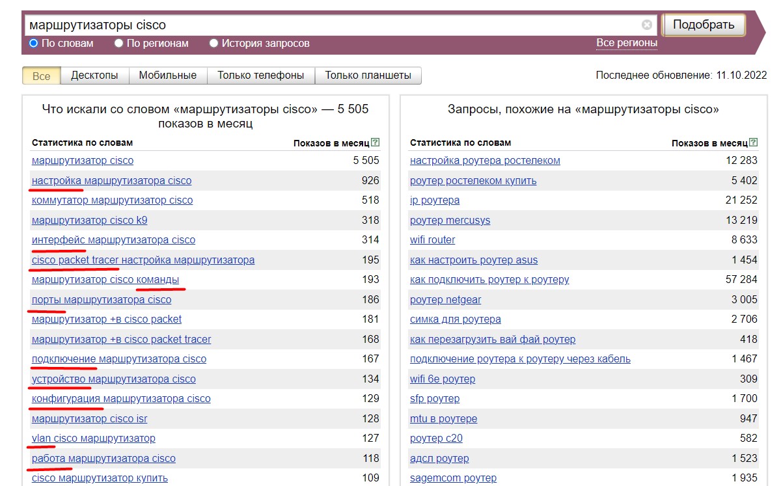The width and height of the screenshot is (781, 486).
Task: Open the 'симка для роутера' query
Action: point(456,319)
